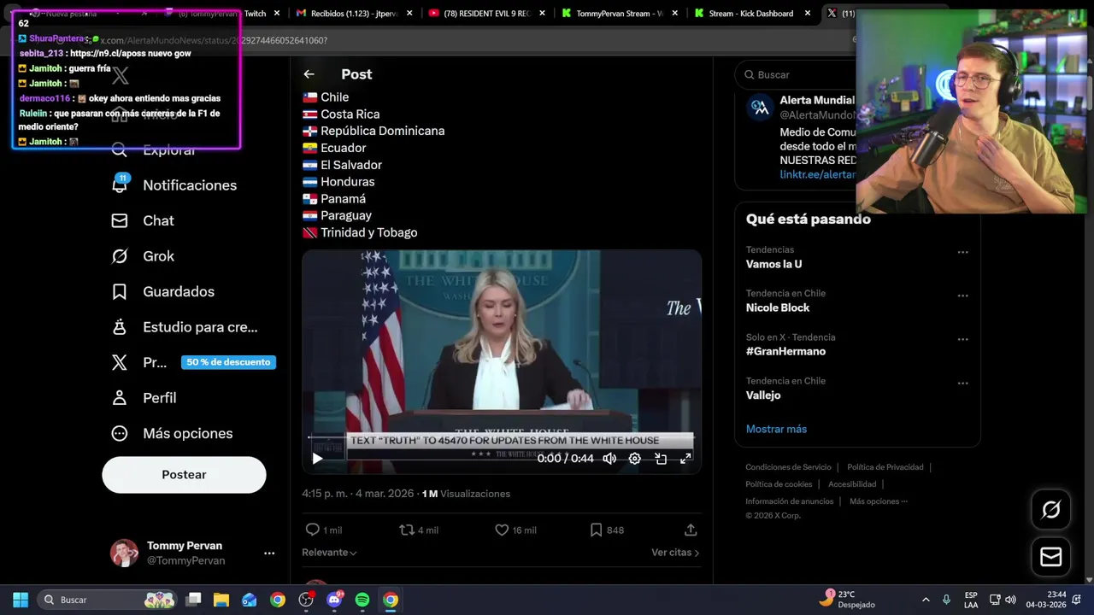The image size is (1094, 615).
Task: Open Tommy Pervan account menu dots
Action: point(269,553)
